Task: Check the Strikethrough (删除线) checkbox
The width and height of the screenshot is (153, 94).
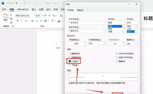Action: point(70,54)
